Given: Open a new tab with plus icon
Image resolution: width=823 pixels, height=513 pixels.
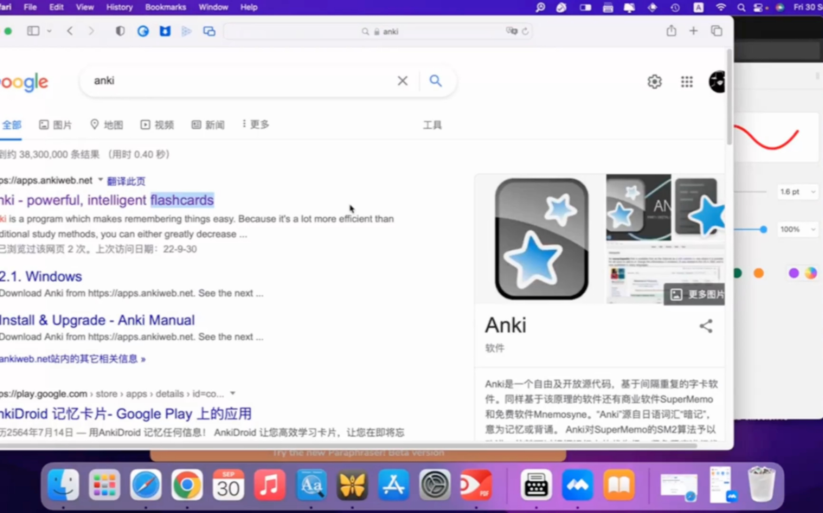Looking at the screenshot, I should pyautogui.click(x=694, y=31).
